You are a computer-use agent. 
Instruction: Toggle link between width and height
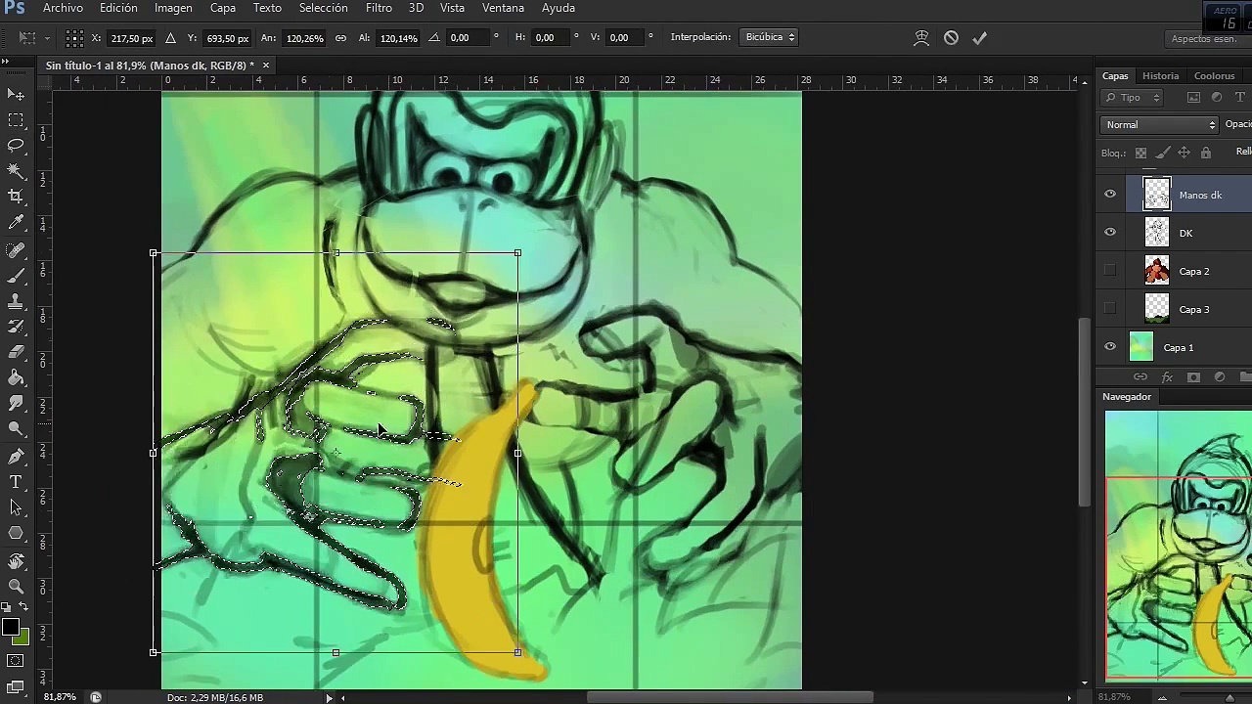coord(340,38)
